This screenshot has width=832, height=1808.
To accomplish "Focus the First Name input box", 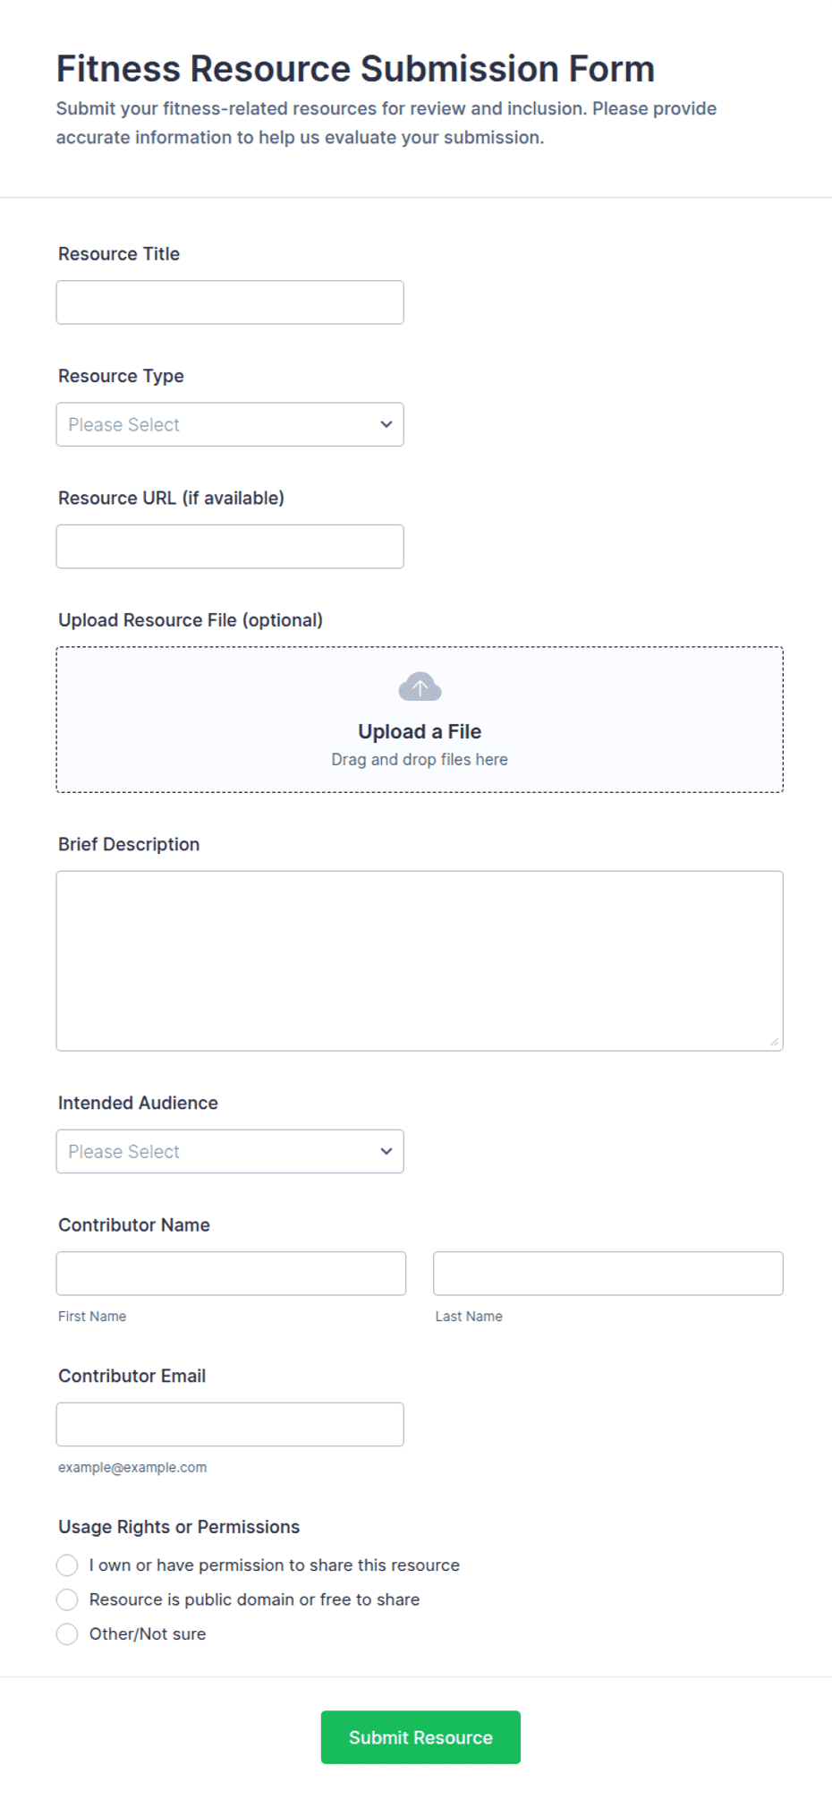I will coord(231,1273).
